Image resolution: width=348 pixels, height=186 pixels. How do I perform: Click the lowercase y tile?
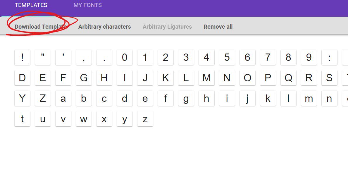[x=125, y=119]
